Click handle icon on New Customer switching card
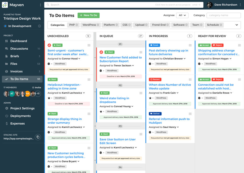Screen dimensions: 244x173 [89, 148]
